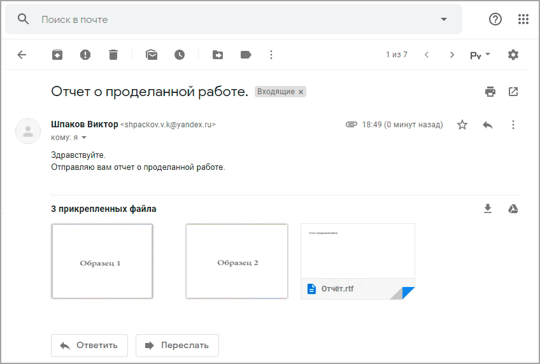Open the Move to folder icon
This screenshot has height=364, width=540.
[218, 55]
